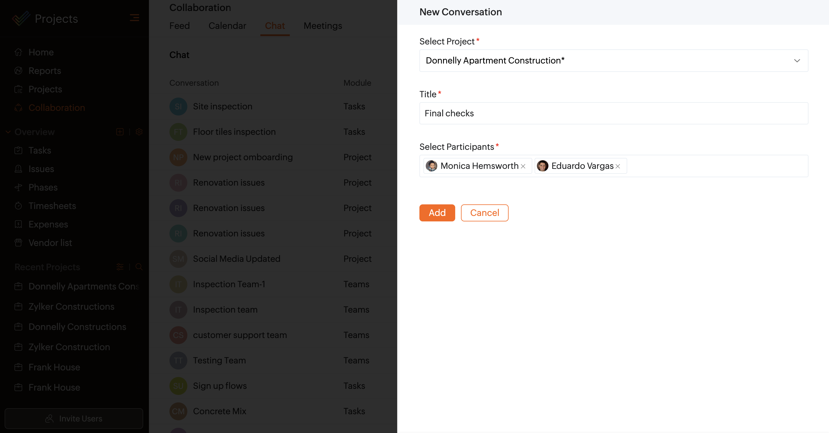Open Timesheets in the sidebar
The height and width of the screenshot is (433, 829).
pyautogui.click(x=52, y=206)
